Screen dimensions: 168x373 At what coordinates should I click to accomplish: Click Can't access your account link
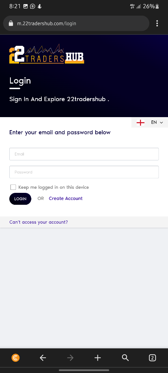click(38, 222)
